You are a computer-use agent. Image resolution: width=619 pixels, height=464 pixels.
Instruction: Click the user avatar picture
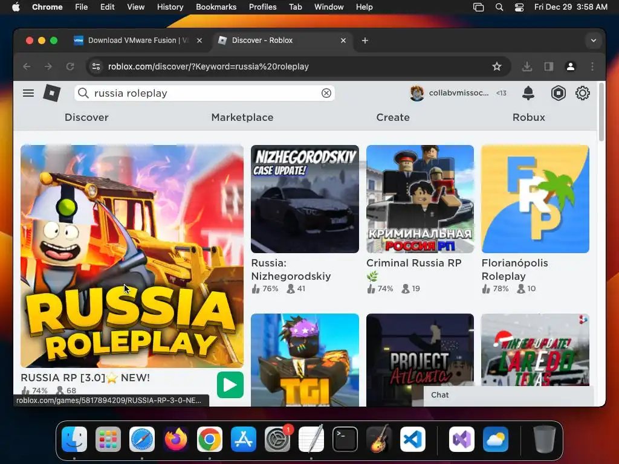417,93
